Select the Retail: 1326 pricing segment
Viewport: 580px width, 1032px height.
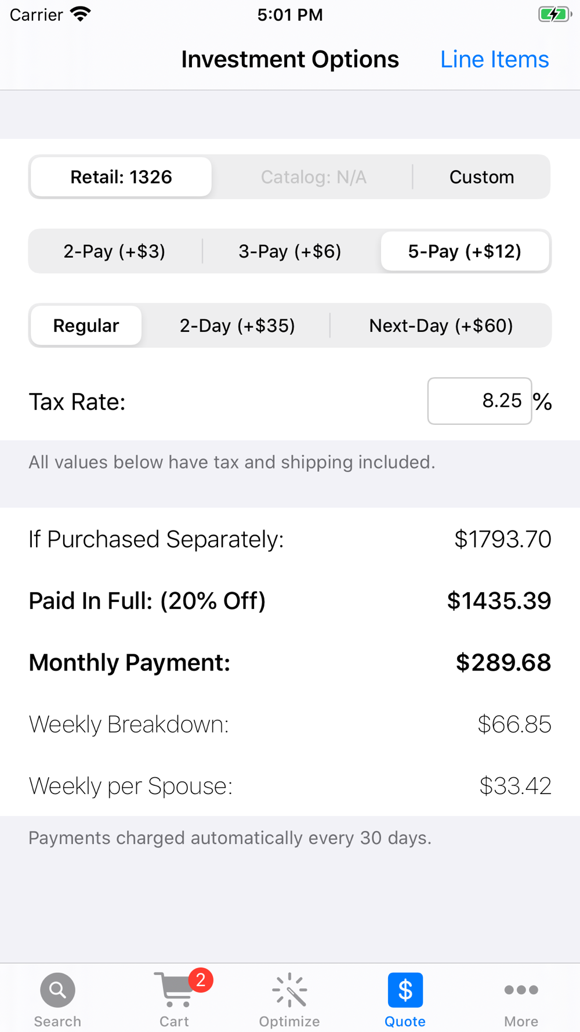(x=121, y=177)
